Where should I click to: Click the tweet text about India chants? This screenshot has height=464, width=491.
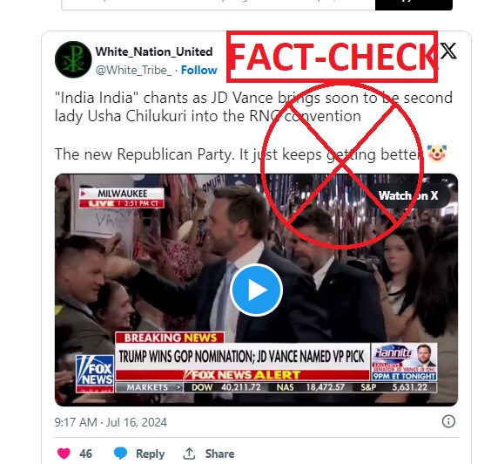point(253,106)
